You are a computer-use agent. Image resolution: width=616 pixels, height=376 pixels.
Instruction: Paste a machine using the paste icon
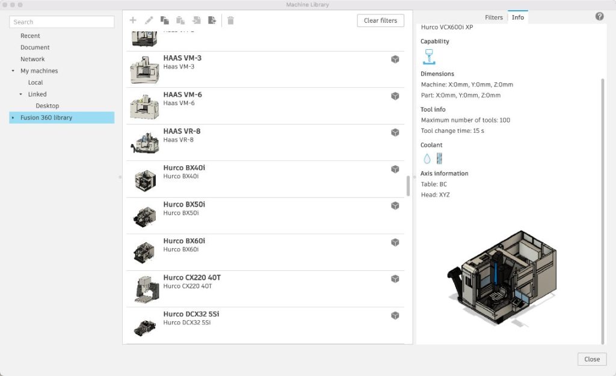click(x=180, y=20)
